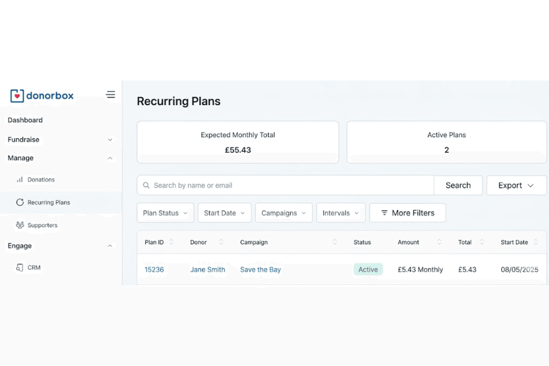
Task: Open the Save the Bay campaign link
Action: pos(260,270)
